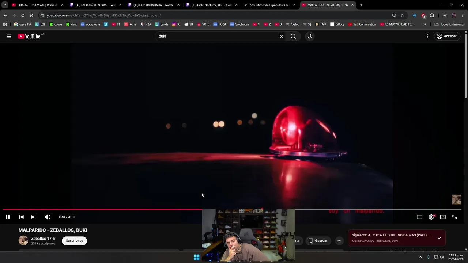Image resolution: width=468 pixels, height=263 pixels.
Task: Open the Windows Start menu
Action: (x=196, y=257)
